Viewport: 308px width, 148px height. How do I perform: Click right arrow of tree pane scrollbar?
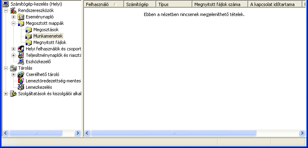coord(78,133)
